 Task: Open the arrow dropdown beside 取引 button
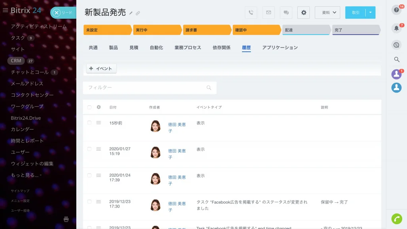pyautogui.click(x=370, y=12)
